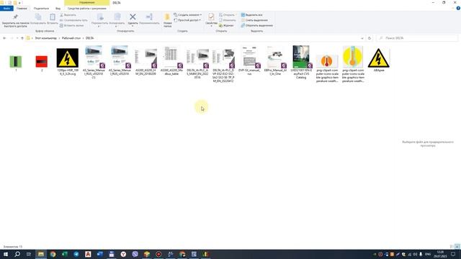This screenshot has width=461, height=259.
Task: Click DELTA in address path
Action: [89, 38]
